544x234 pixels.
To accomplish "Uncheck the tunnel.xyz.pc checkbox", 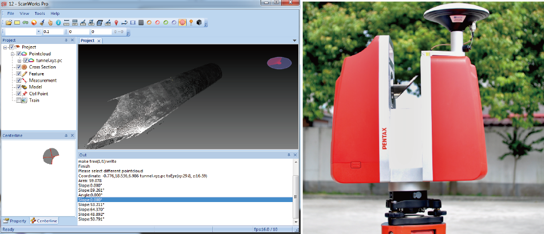I will [26, 60].
